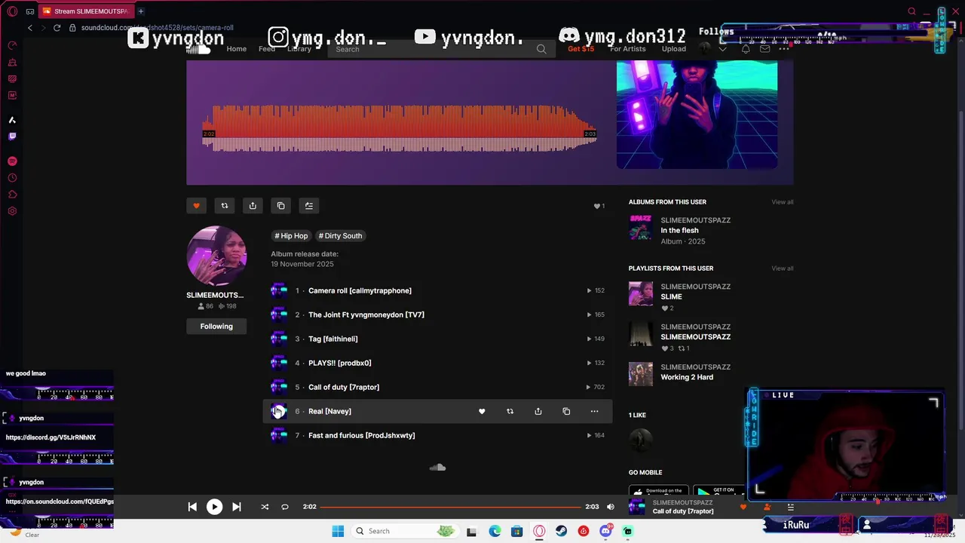Open Twitch in the Opera GX sidebar
Screen dimensions: 965x543
[x=12, y=137]
